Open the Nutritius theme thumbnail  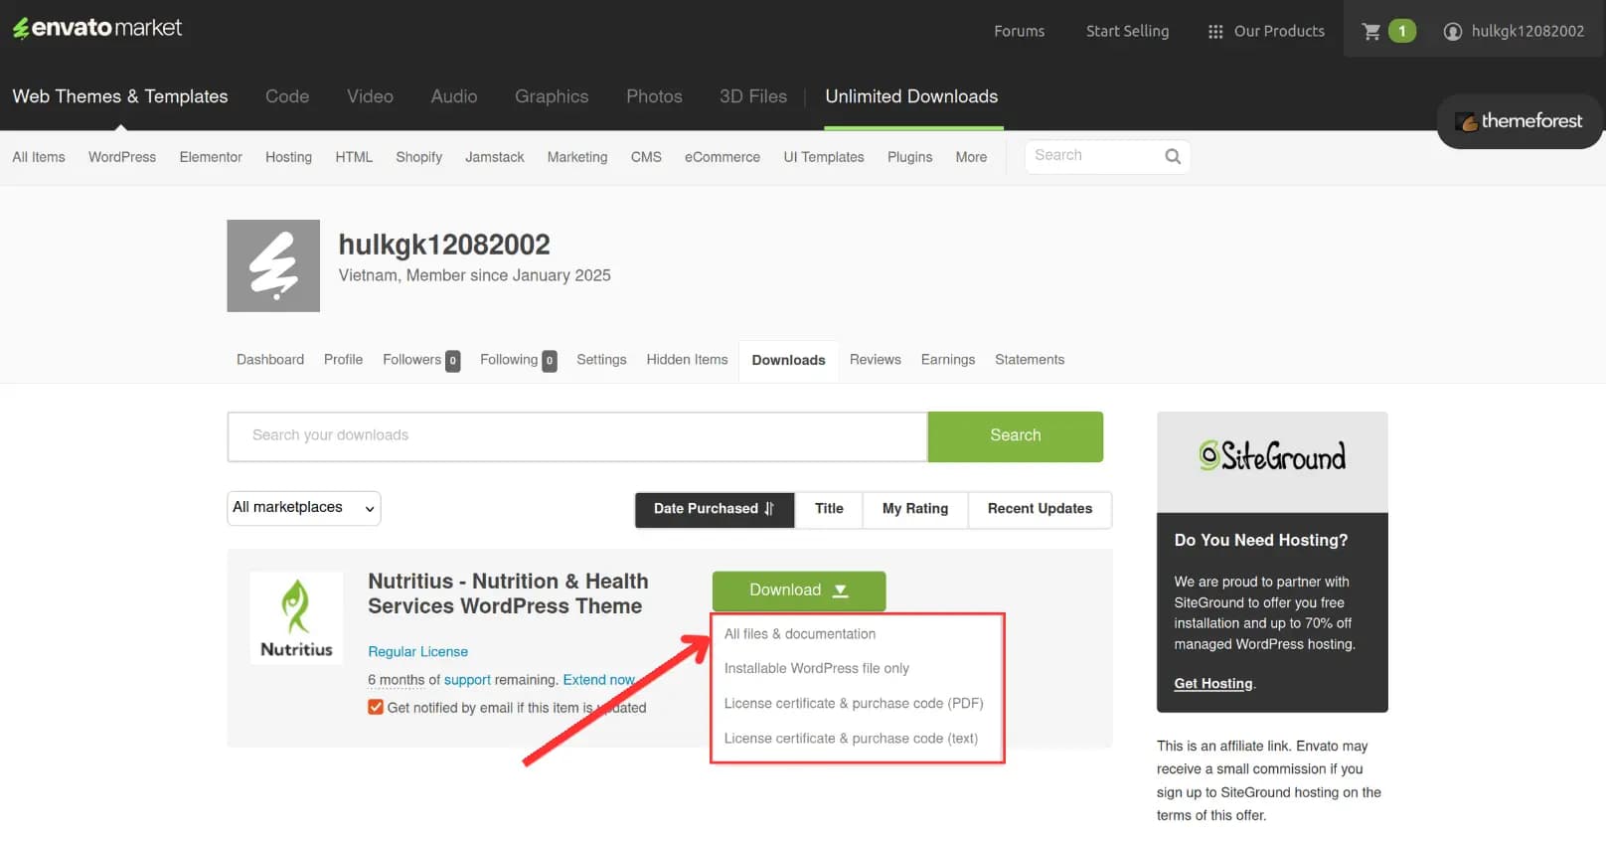click(x=296, y=618)
